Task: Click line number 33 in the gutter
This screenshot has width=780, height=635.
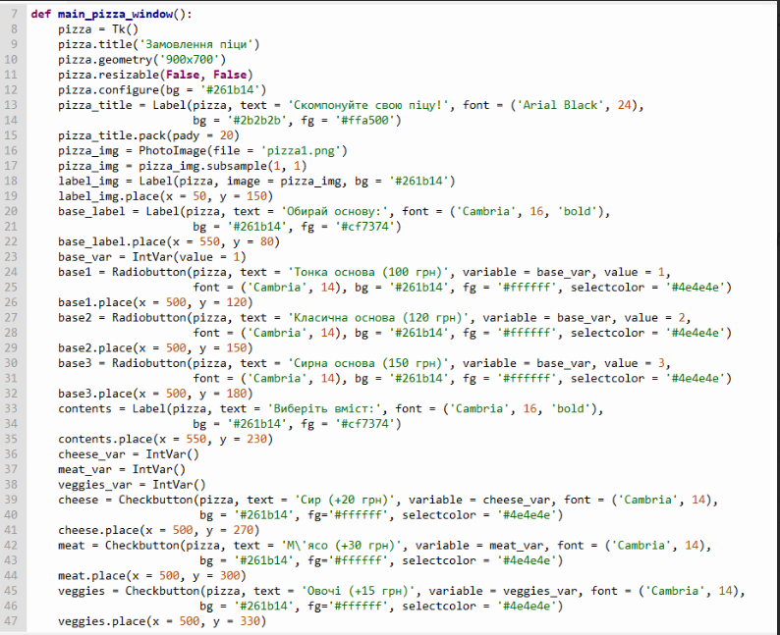Action: (x=11, y=409)
